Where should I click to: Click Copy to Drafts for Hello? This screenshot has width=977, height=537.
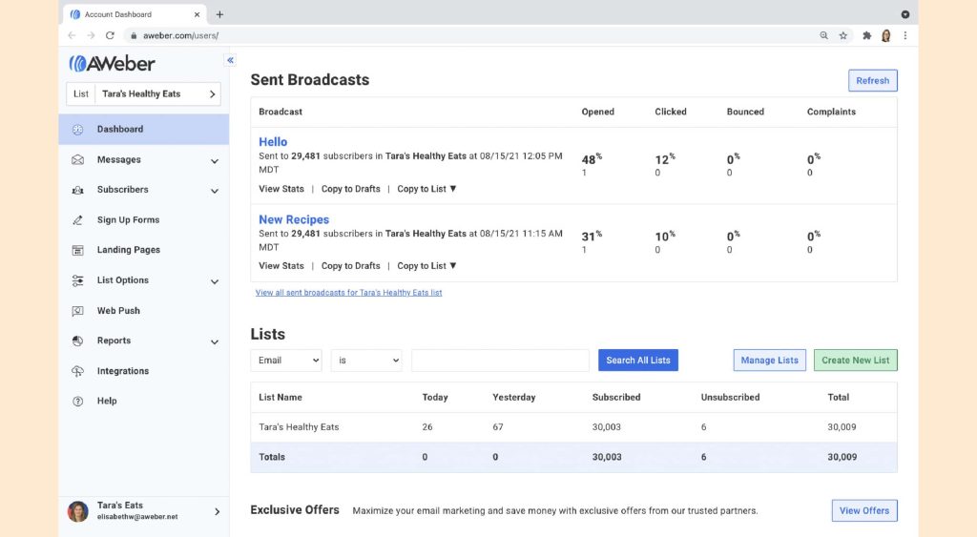[x=350, y=189]
